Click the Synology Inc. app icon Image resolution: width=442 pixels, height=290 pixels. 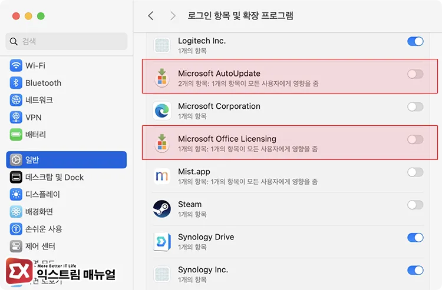point(162,274)
